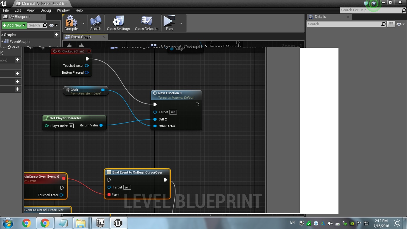This screenshot has height=229, width=407.
Task: Open the Play options dropdown arrow
Action: coord(181,23)
